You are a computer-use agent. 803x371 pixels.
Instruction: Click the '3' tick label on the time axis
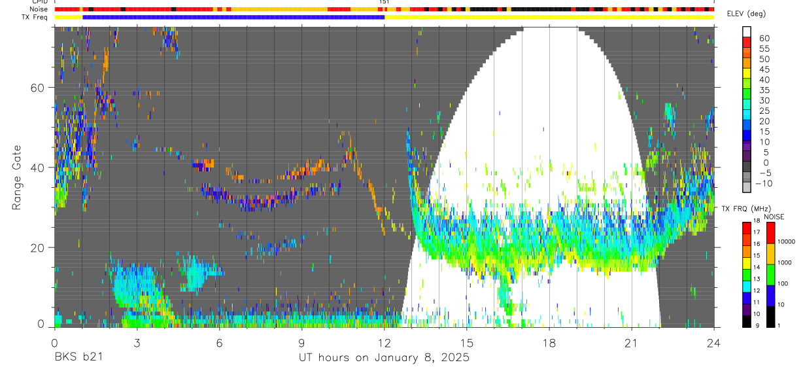pos(137,342)
